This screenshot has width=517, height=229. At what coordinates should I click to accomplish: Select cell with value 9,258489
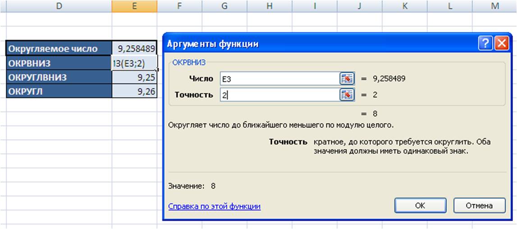134,48
